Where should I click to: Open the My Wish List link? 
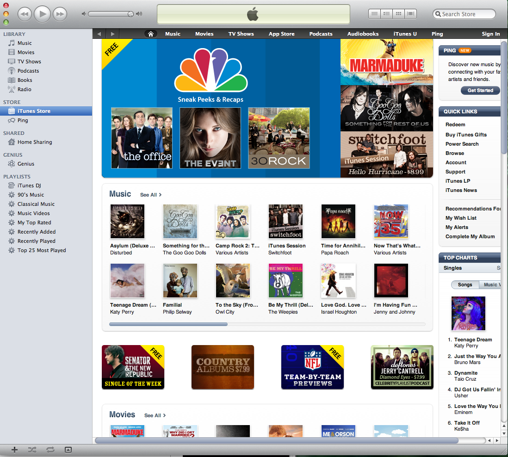pos(461,218)
